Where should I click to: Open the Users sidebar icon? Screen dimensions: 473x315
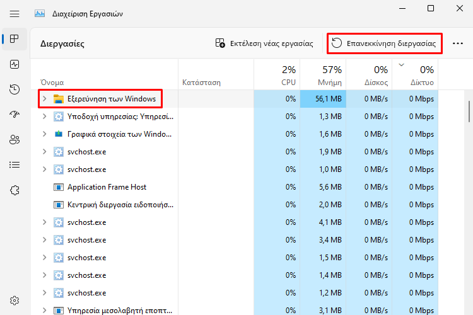[14, 140]
